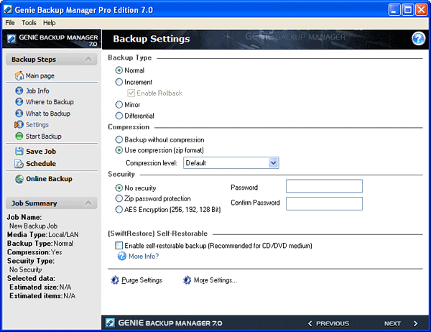Click the Job Info step icon
Screen dimensions: 431x332
[x=19, y=91]
